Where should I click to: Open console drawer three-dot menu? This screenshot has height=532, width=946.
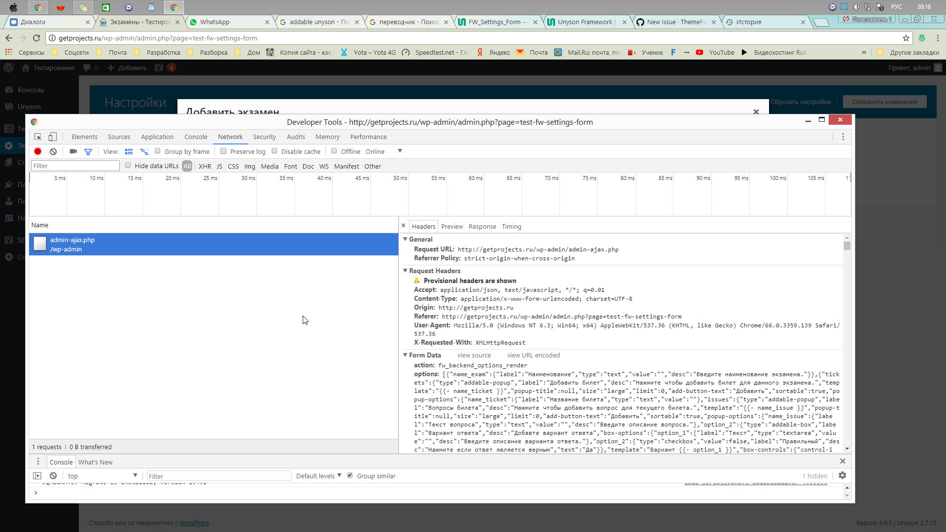(38, 461)
